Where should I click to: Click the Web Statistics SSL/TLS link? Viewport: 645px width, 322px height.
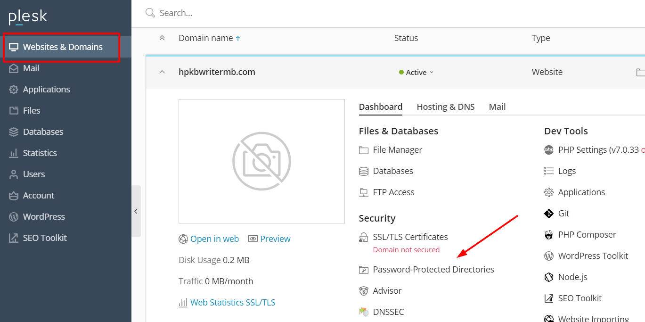233,303
